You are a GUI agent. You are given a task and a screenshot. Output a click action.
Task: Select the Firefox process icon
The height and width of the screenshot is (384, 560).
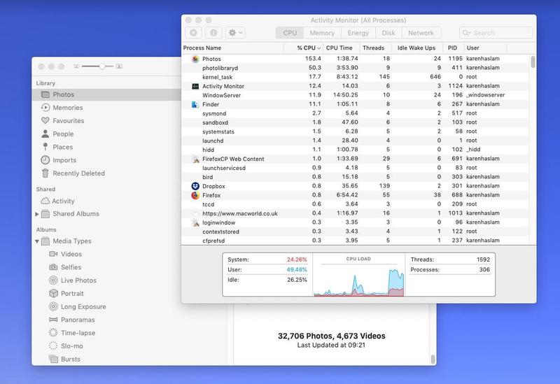[195, 195]
